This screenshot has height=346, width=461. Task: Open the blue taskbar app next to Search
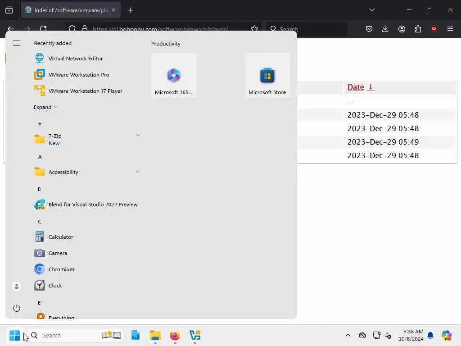[x=136, y=335]
